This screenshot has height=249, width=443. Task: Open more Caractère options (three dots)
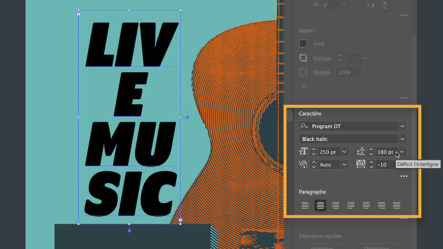click(404, 176)
